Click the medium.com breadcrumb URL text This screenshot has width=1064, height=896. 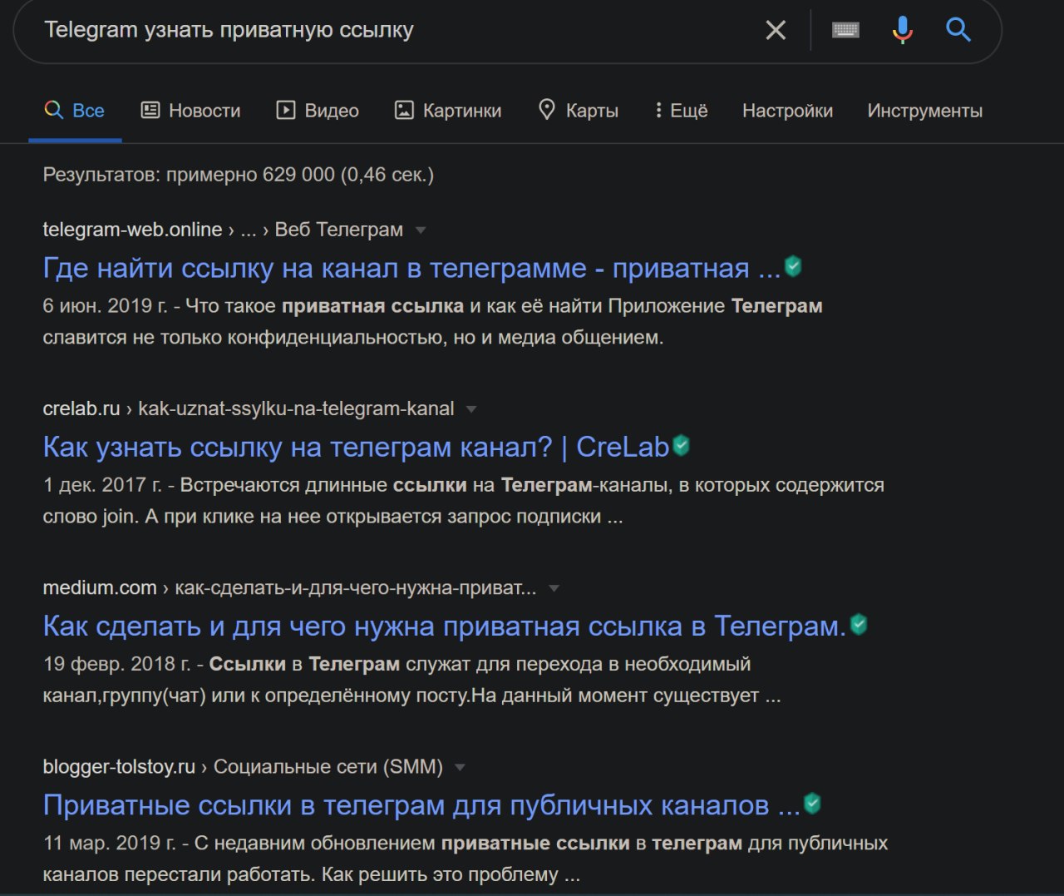click(289, 587)
